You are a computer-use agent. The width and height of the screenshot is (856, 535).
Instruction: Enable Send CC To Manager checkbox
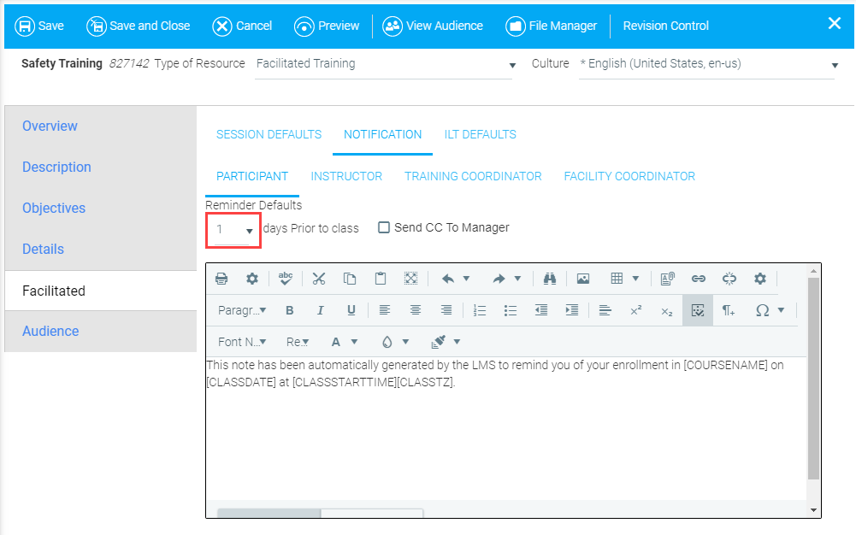coord(384,227)
